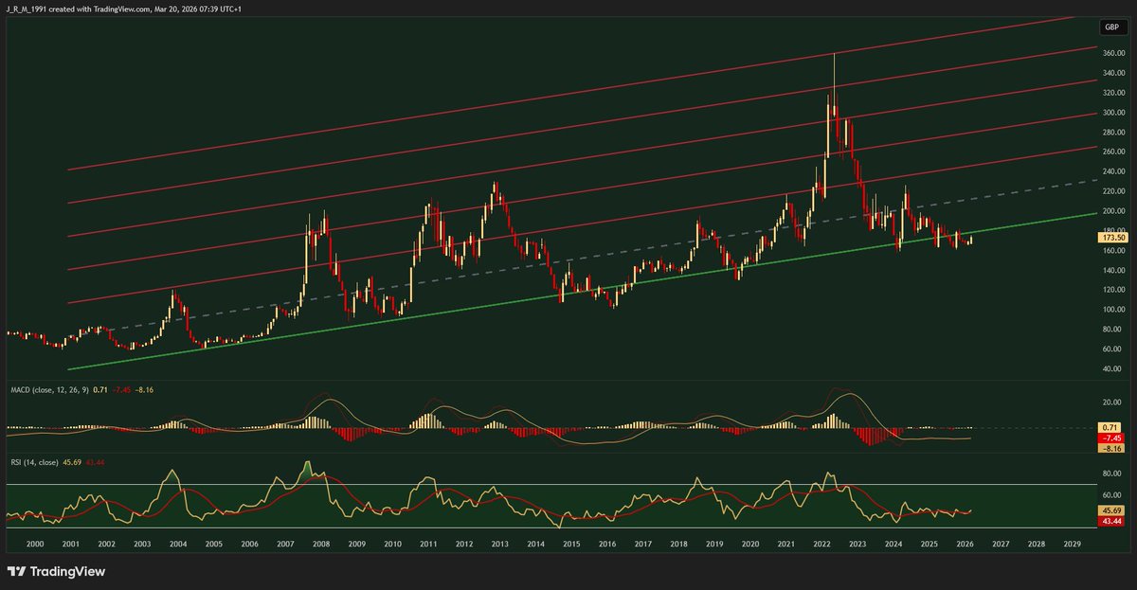
Task: Click the -8.16 value in the MACD legend
Action: pos(142,389)
